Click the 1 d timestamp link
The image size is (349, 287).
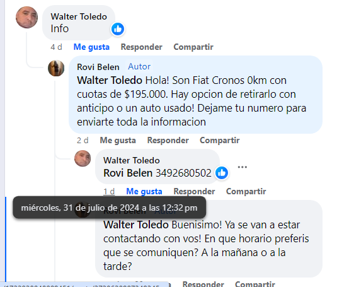click(109, 191)
